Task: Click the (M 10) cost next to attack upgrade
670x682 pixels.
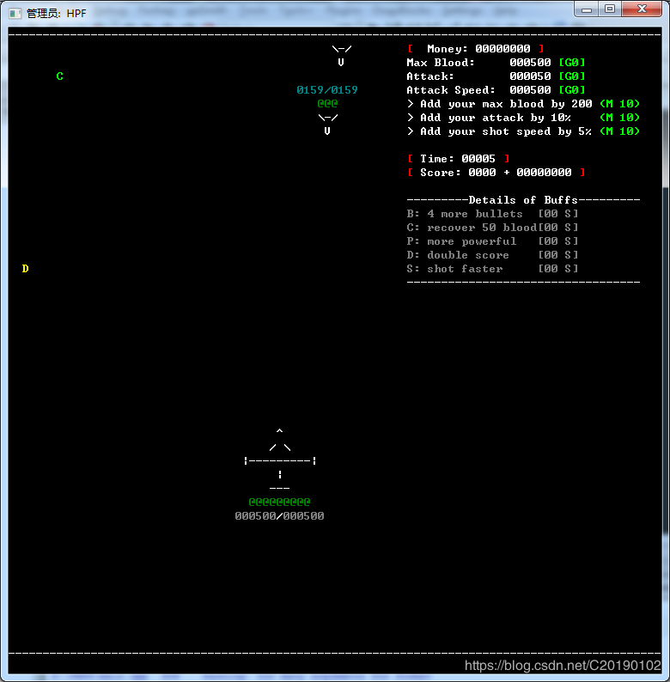Action: [620, 118]
